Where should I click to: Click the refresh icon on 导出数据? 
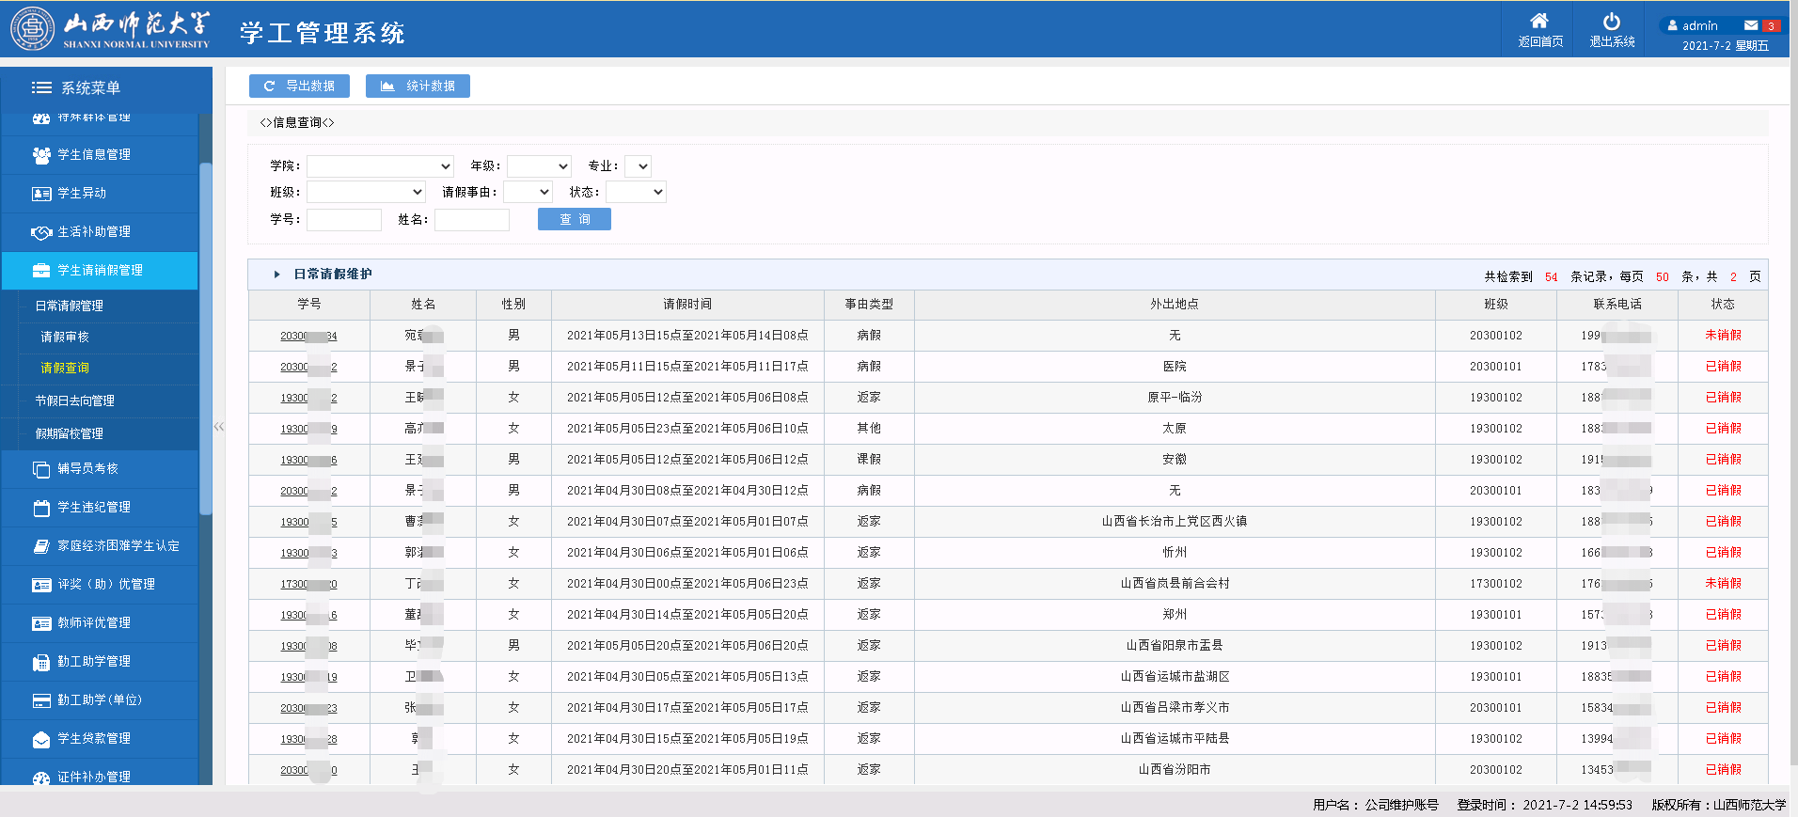(269, 86)
